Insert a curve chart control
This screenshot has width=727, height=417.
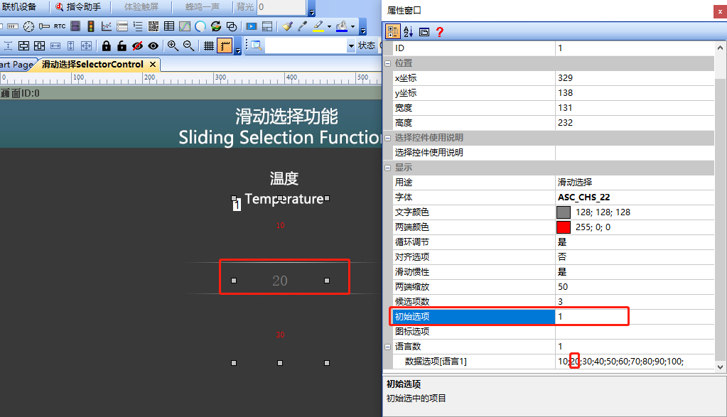tap(107, 26)
